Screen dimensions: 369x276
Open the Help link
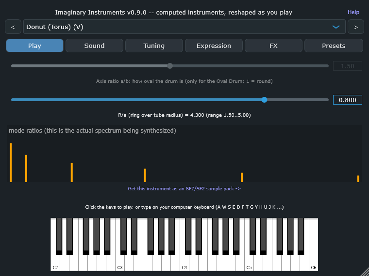pos(353,12)
